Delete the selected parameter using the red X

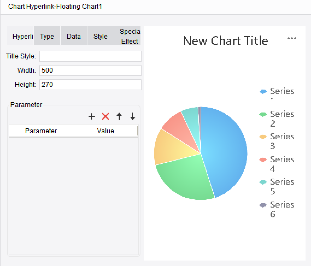[105, 116]
